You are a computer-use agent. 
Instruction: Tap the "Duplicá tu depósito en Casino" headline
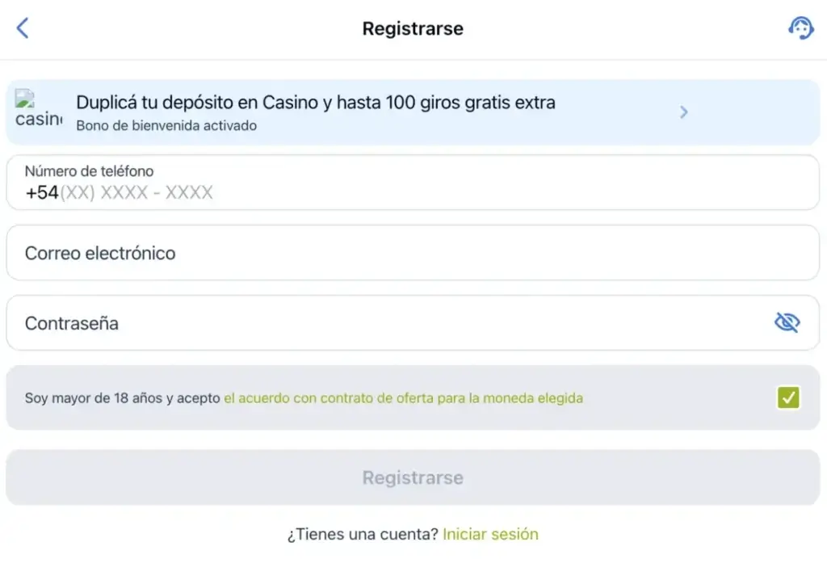pyautogui.click(x=315, y=103)
